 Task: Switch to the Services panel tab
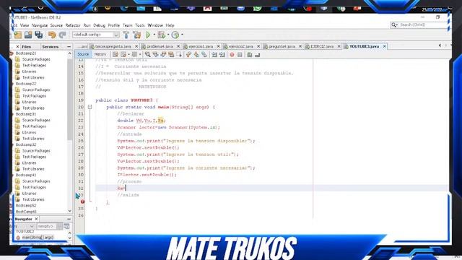(x=51, y=46)
